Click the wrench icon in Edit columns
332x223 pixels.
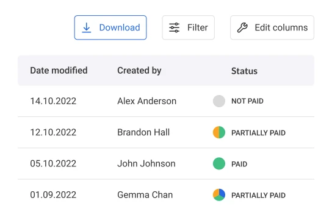242,27
